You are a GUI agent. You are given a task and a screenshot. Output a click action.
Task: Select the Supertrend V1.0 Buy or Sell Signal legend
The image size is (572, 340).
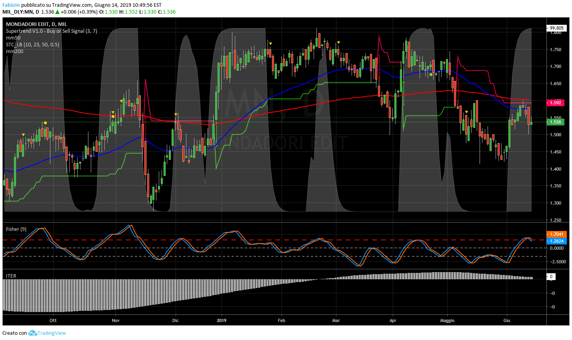tap(52, 31)
